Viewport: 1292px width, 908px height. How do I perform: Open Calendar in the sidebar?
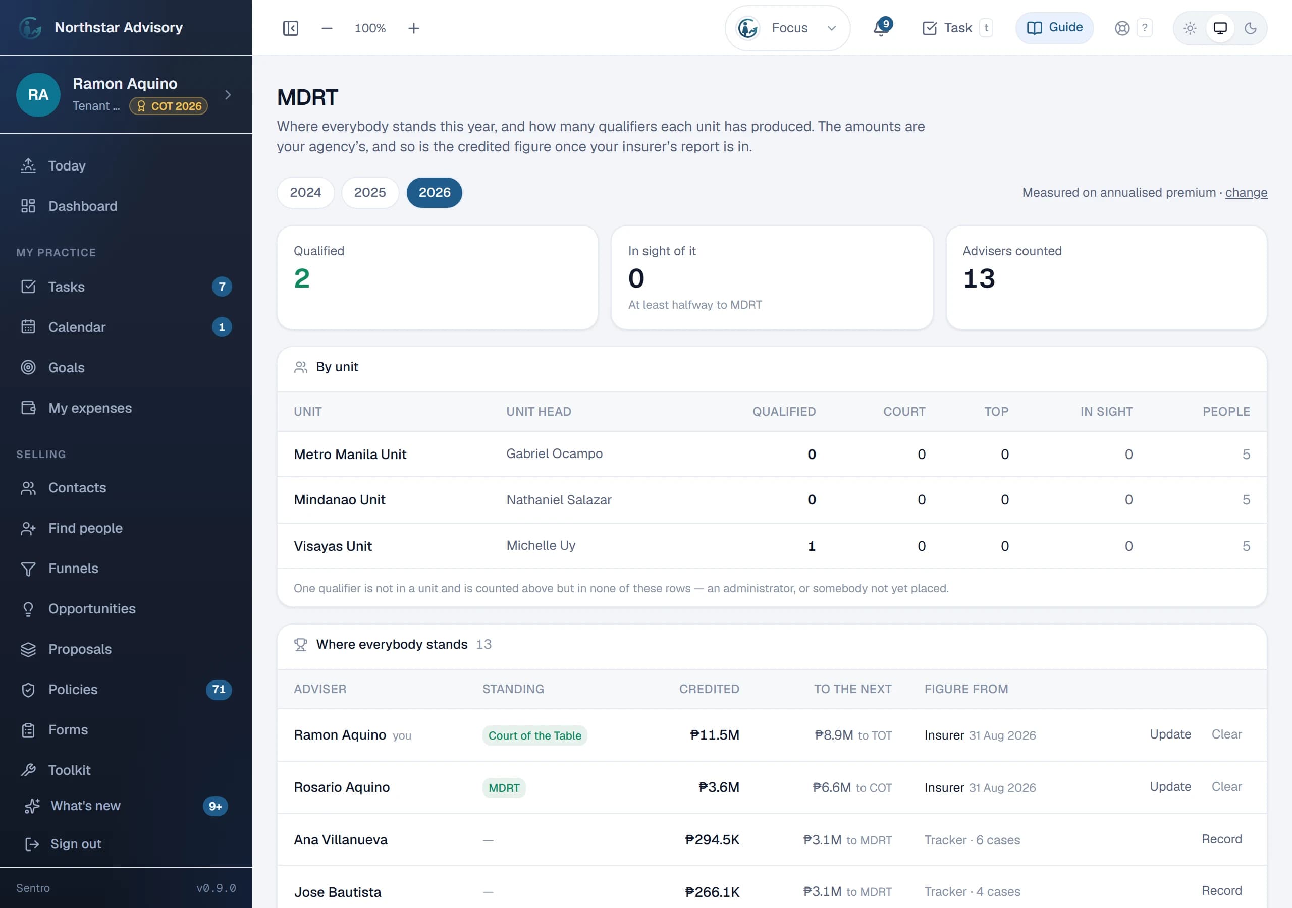click(x=126, y=327)
